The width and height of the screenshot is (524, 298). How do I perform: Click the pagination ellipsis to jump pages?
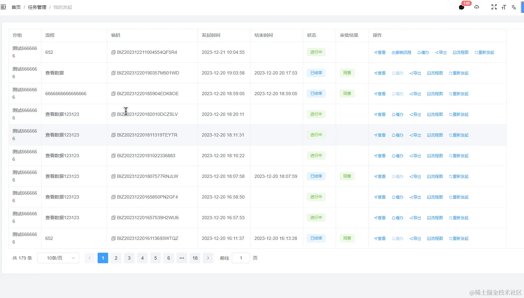coord(182,258)
